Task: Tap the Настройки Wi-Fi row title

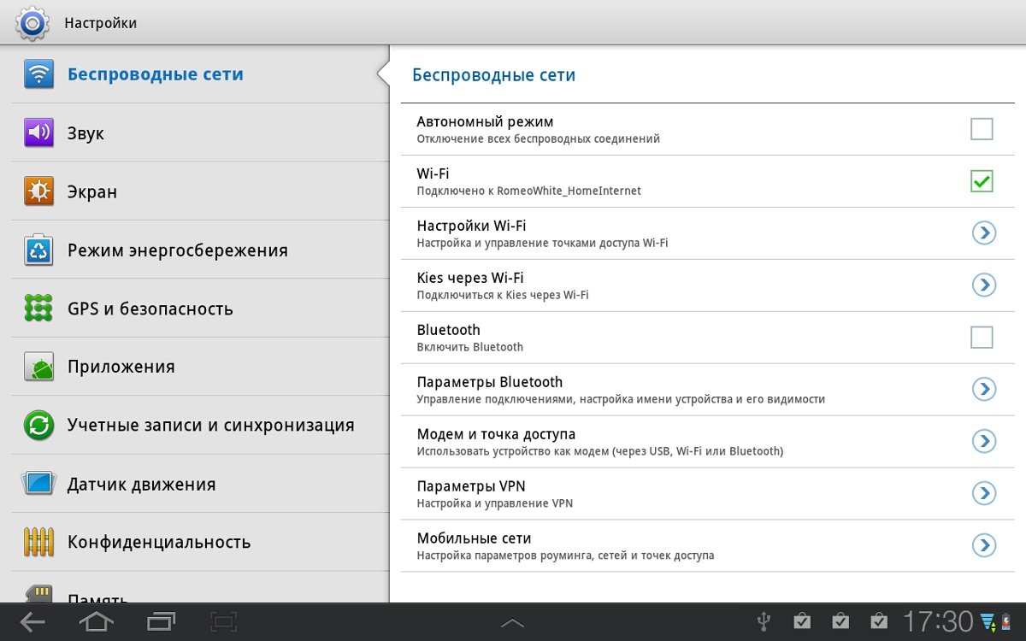Action: point(471,226)
